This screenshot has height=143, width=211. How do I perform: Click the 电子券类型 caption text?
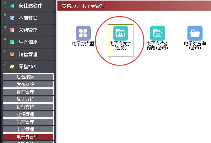(83, 43)
